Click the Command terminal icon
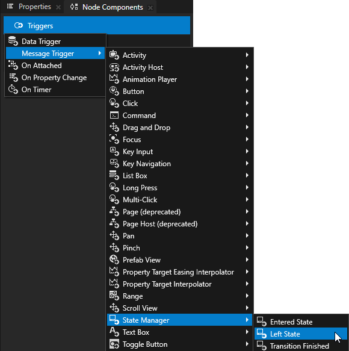The width and height of the screenshot is (349, 351). [x=114, y=115]
